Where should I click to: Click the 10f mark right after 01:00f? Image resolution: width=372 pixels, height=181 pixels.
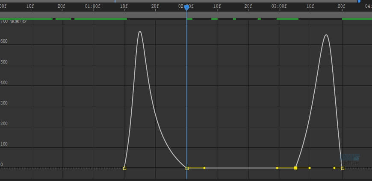coord(124,6)
